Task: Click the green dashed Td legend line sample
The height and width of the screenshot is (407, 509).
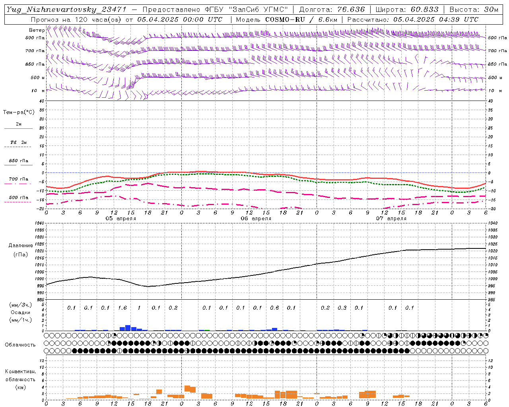Action: pos(18,147)
